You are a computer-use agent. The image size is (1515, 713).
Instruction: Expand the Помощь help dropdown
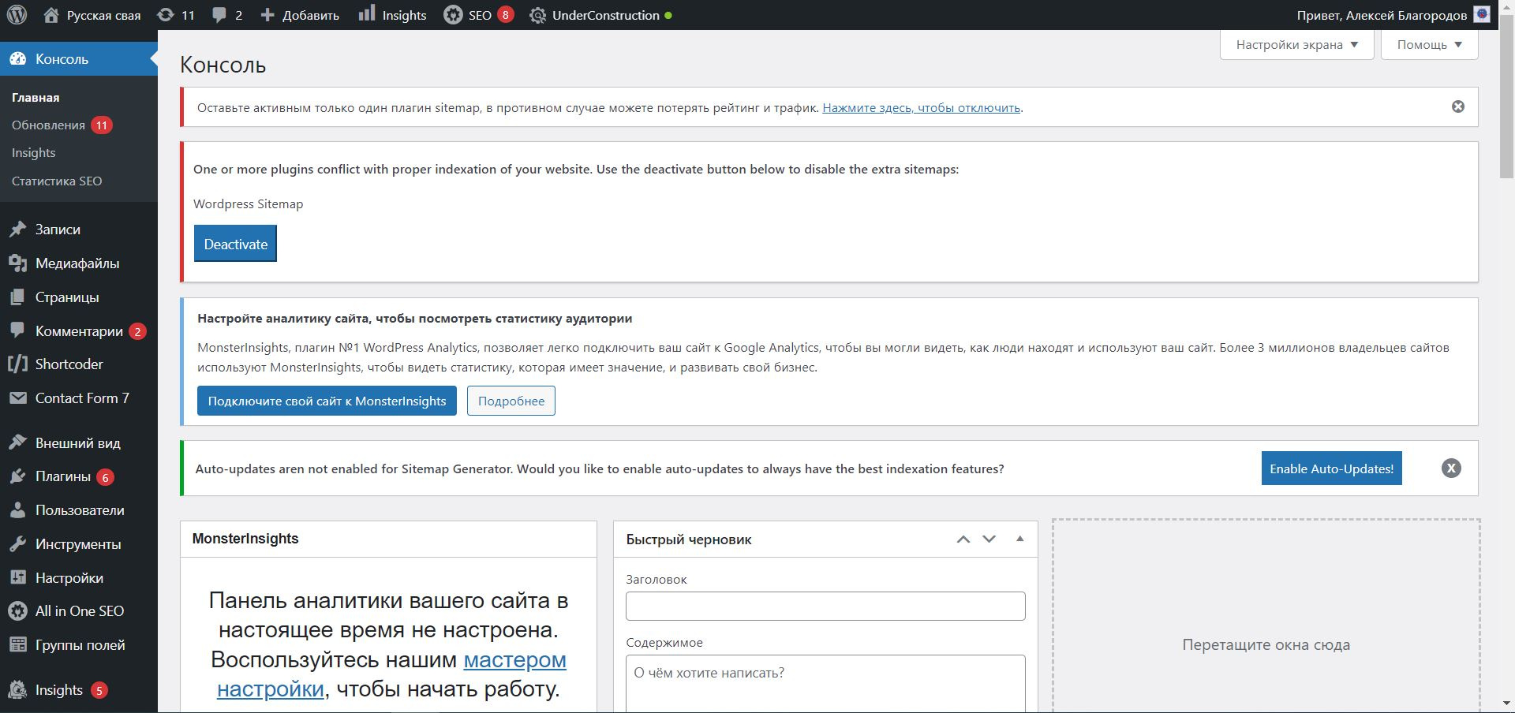point(1430,45)
